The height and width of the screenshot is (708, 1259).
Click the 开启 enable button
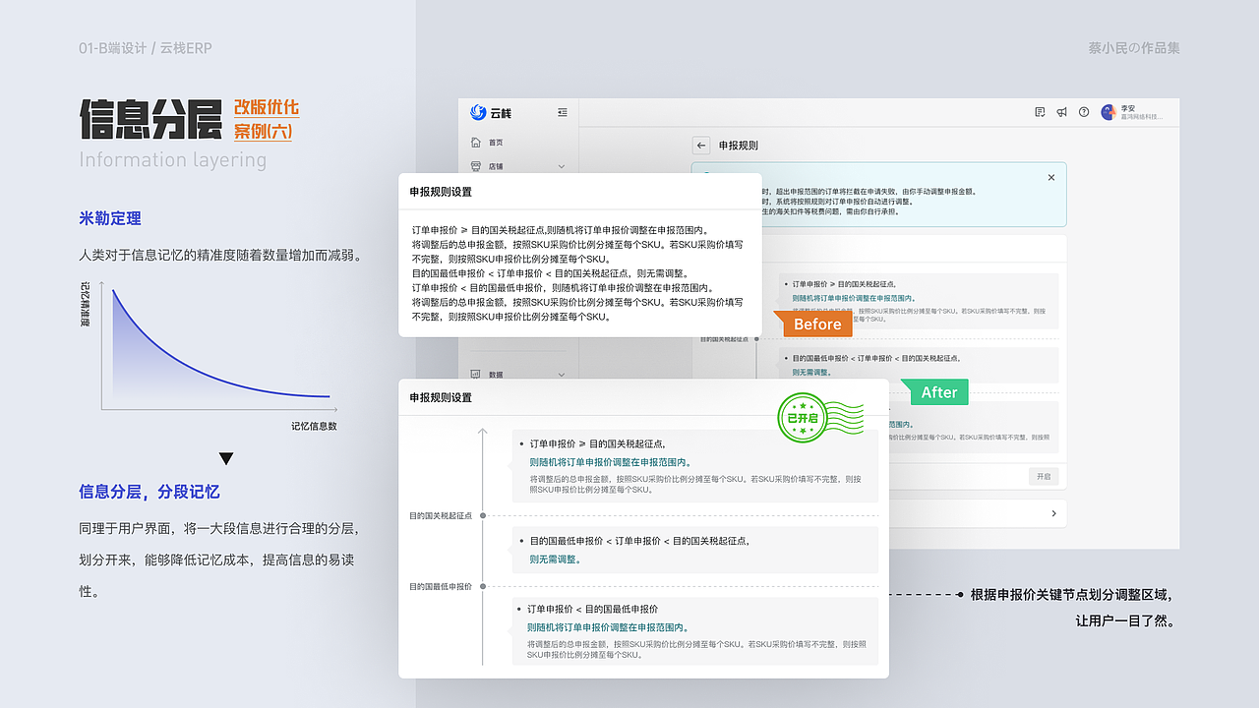[1044, 476]
